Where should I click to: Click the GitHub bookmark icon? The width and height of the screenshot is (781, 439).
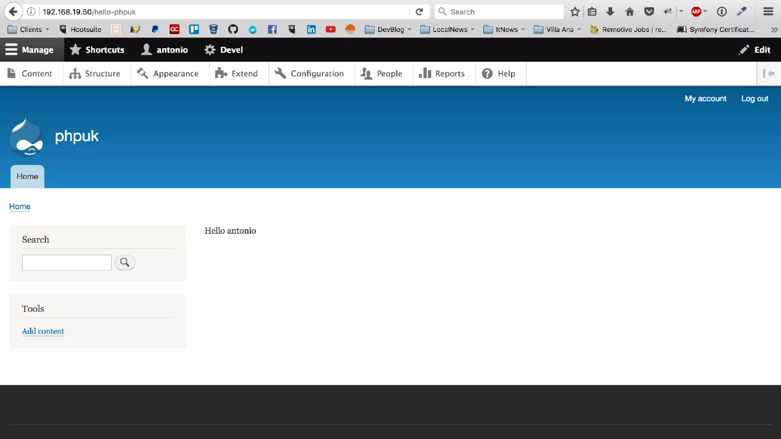233,29
